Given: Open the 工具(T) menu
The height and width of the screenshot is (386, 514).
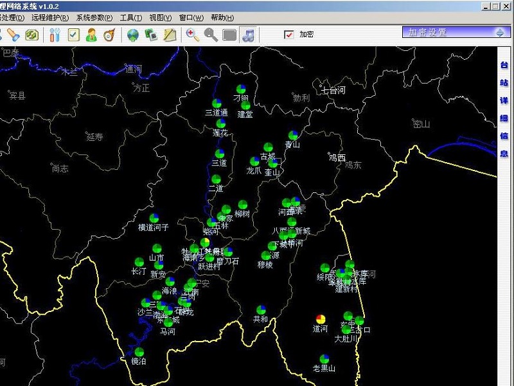Looking at the screenshot, I should [x=131, y=17].
